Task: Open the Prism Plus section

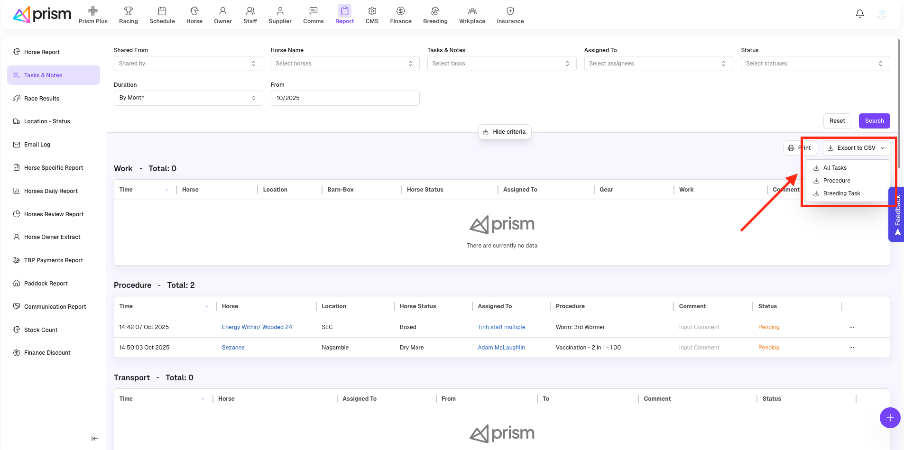Action: 93,15
